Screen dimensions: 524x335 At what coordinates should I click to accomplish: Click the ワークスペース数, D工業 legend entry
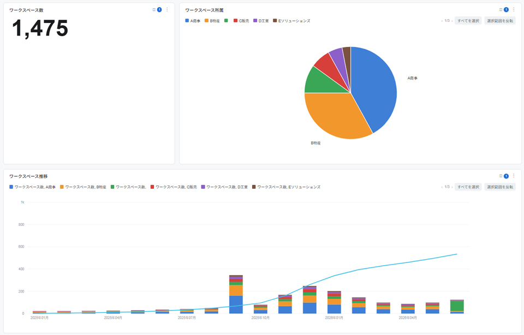[224, 187]
